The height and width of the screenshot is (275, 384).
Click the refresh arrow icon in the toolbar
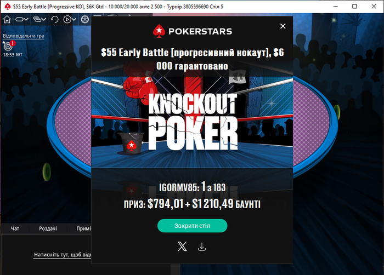pos(55,19)
